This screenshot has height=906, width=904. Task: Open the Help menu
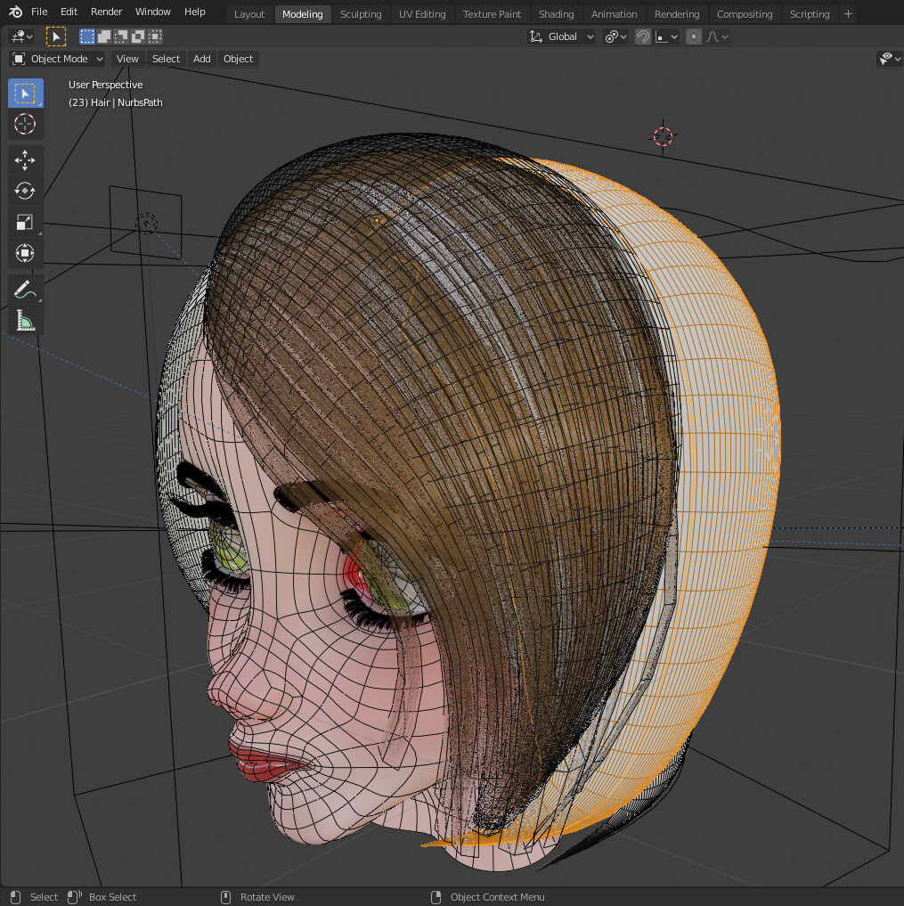click(195, 12)
